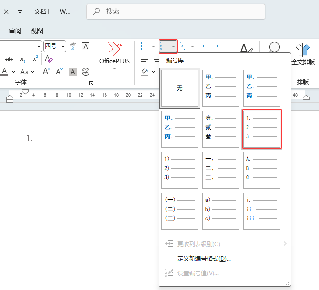Viewport: 319px width, 290px height.
Task: Apply superscript formatting
Action: pyautogui.click(x=35, y=59)
